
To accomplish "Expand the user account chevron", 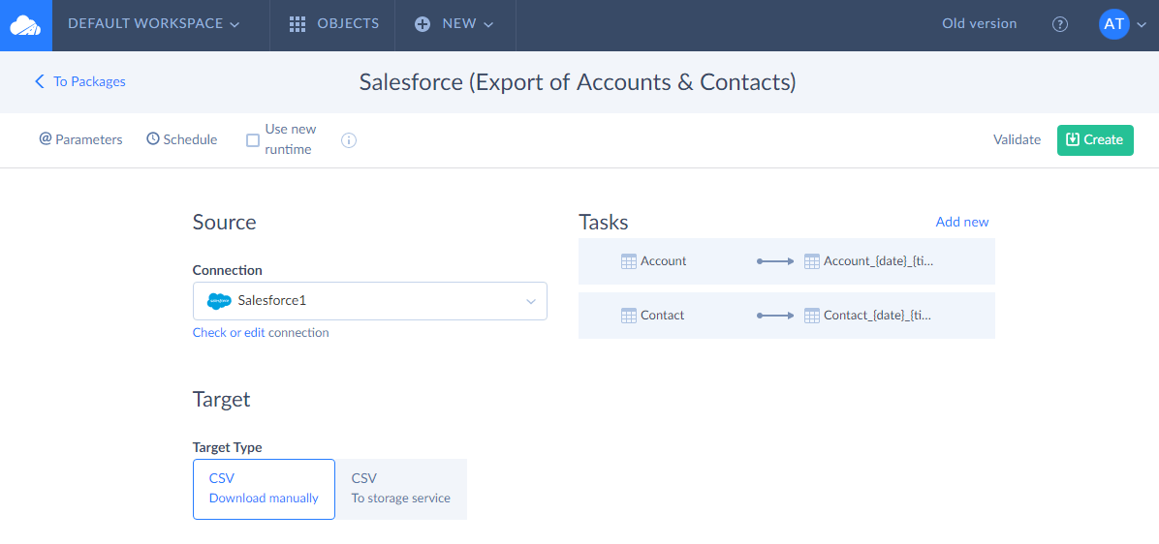I will (x=1142, y=25).
